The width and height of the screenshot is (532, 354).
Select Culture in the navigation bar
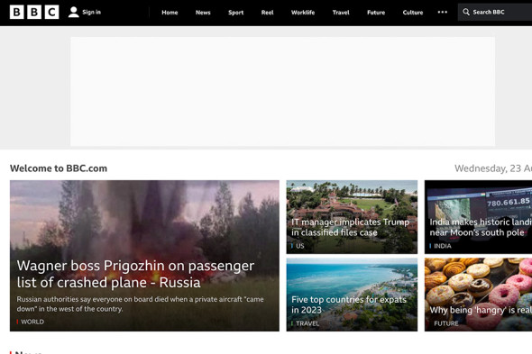point(413,13)
